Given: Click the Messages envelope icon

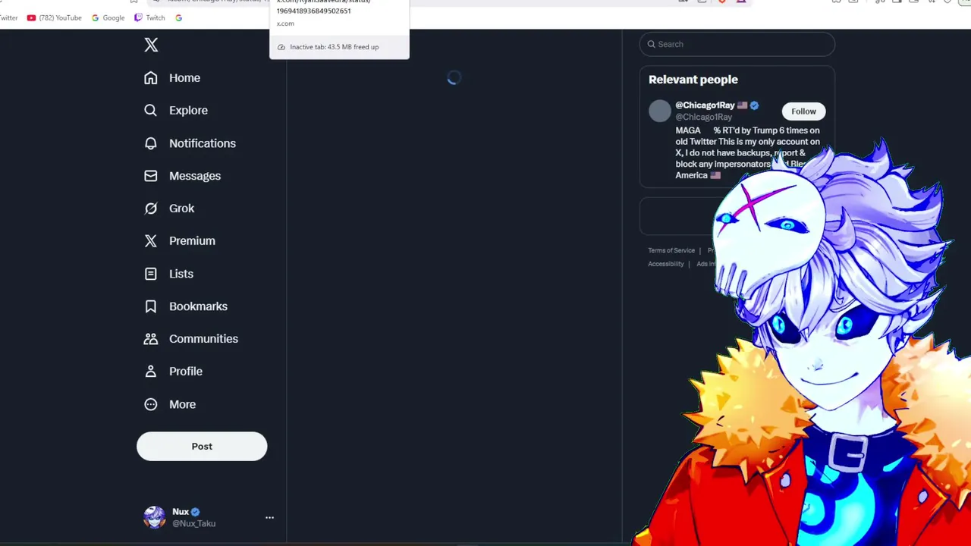Looking at the screenshot, I should tap(151, 175).
